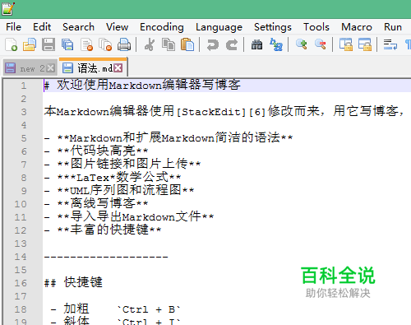Open Find with the binoculars icon

tap(256, 44)
